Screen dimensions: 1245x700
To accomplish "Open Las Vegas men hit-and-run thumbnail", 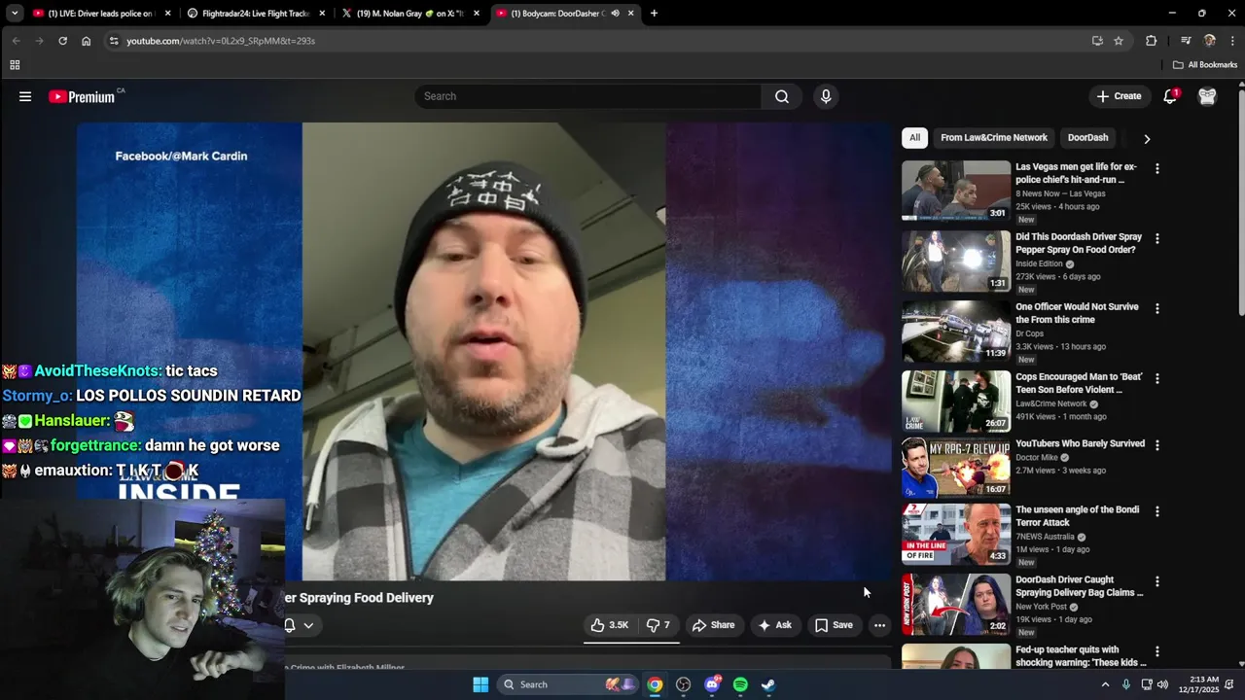I will [956, 191].
